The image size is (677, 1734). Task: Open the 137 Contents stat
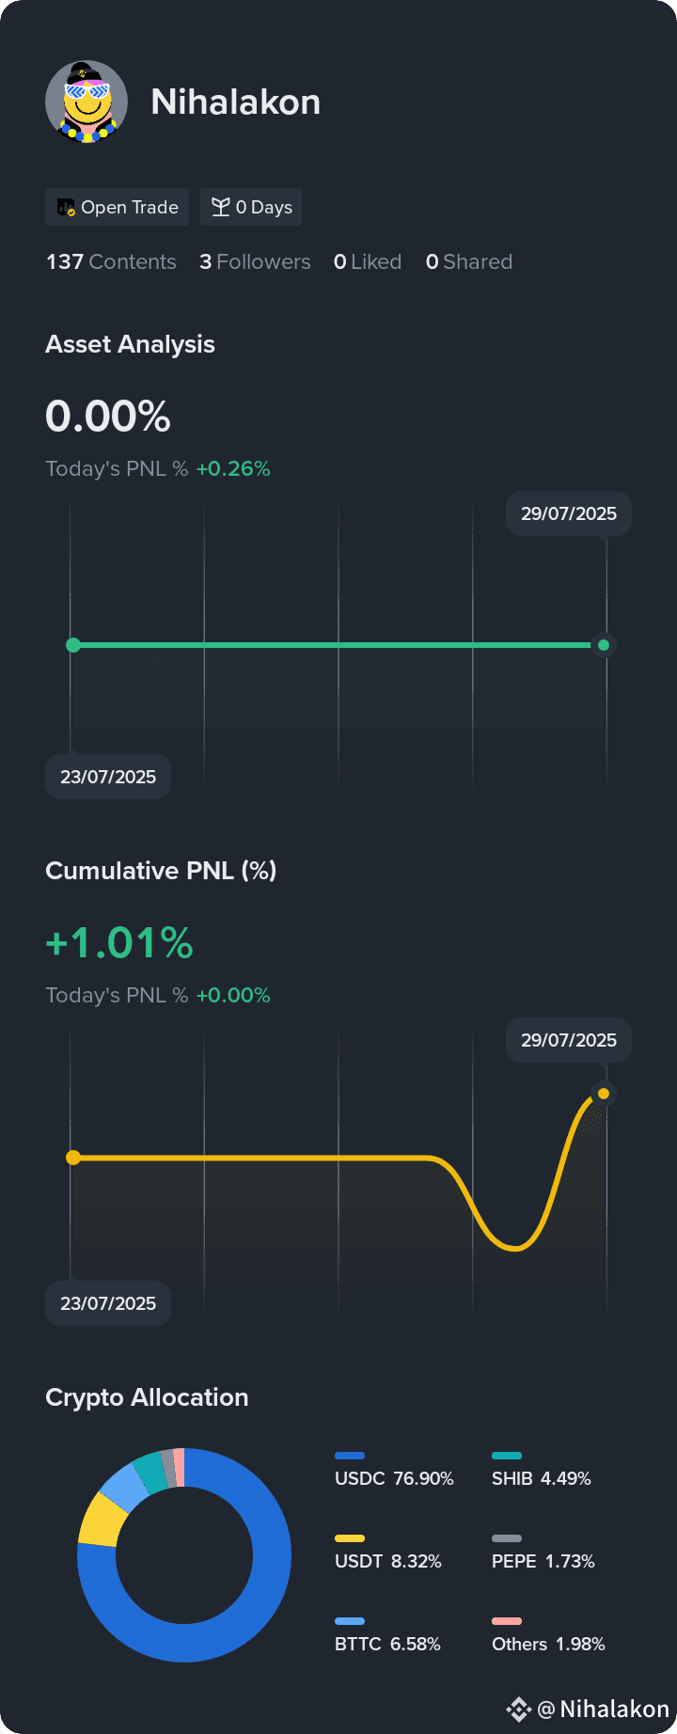click(111, 262)
